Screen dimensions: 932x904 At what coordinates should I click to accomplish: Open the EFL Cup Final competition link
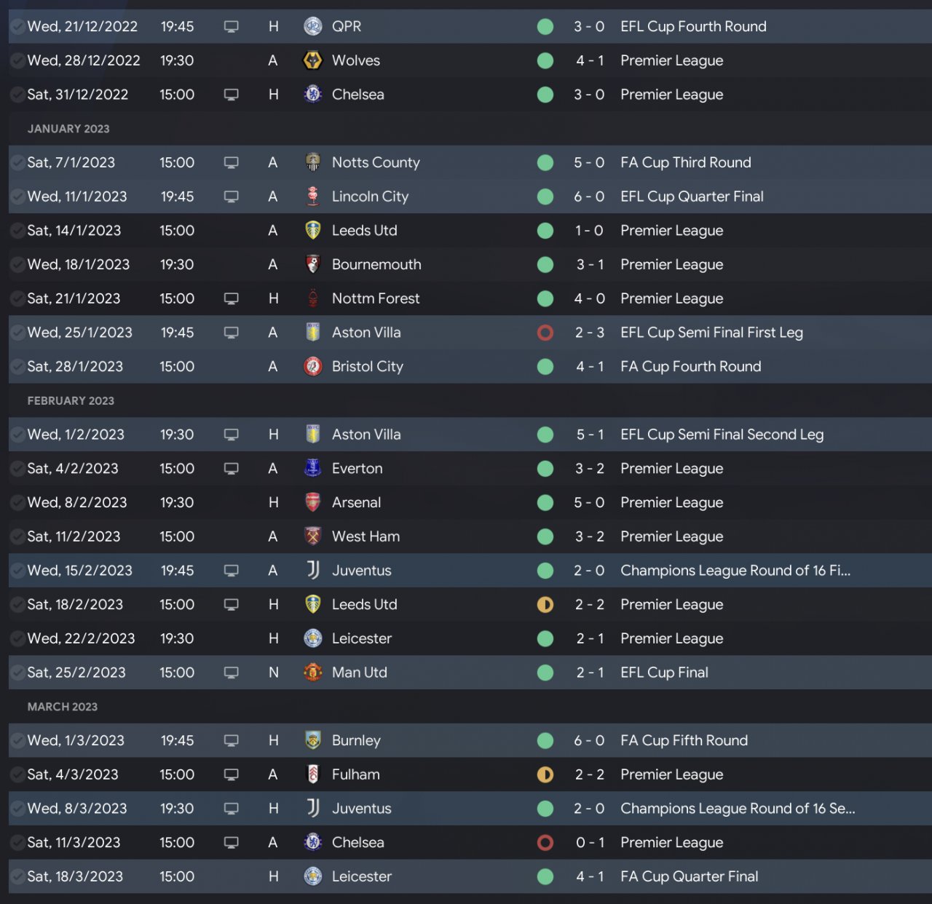[664, 673]
